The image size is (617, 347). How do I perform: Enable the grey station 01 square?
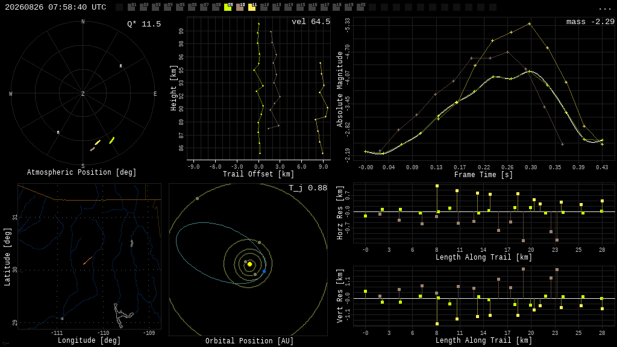[x=131, y=7]
